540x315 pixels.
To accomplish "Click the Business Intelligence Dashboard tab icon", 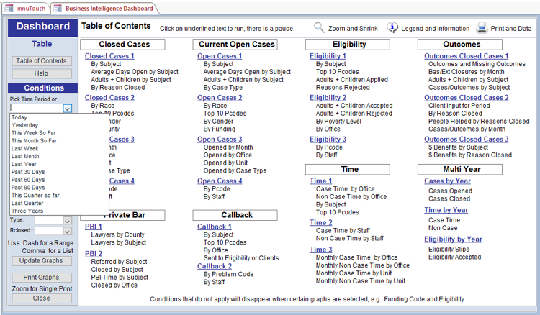I will pos(58,9).
